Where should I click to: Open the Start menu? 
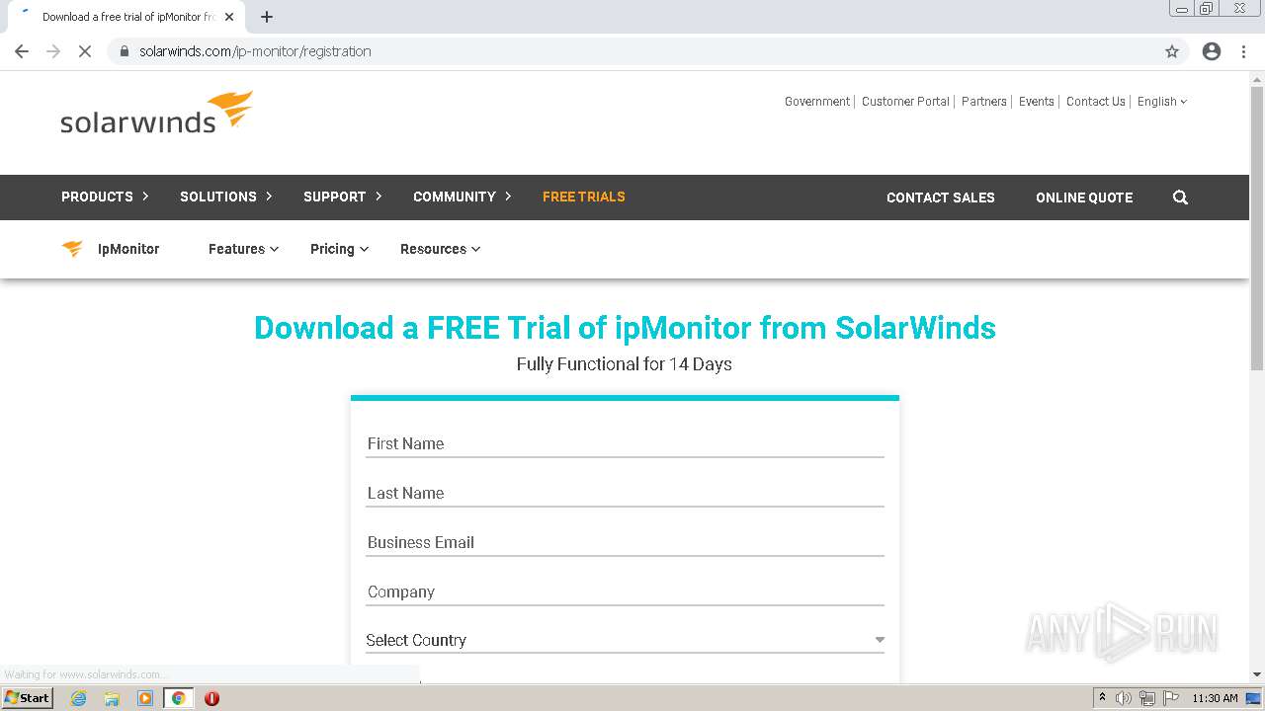(27, 698)
